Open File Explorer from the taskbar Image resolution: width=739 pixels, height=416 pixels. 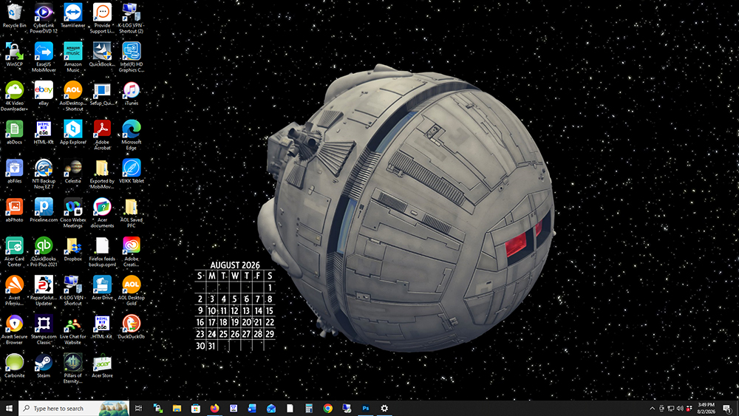(x=177, y=409)
